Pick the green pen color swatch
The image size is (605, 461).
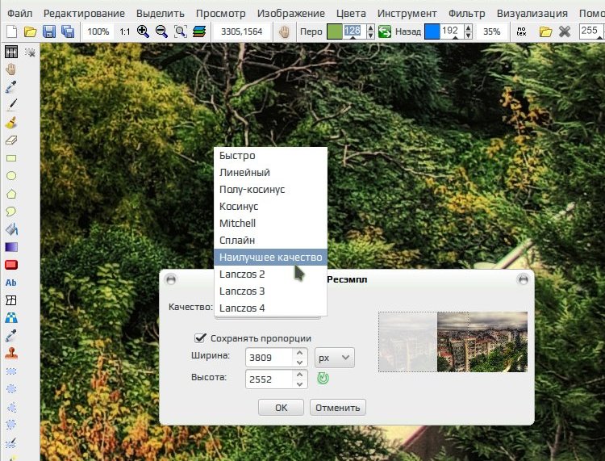click(334, 31)
